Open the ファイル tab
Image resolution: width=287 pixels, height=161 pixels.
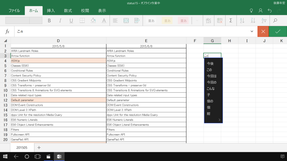(x=14, y=11)
